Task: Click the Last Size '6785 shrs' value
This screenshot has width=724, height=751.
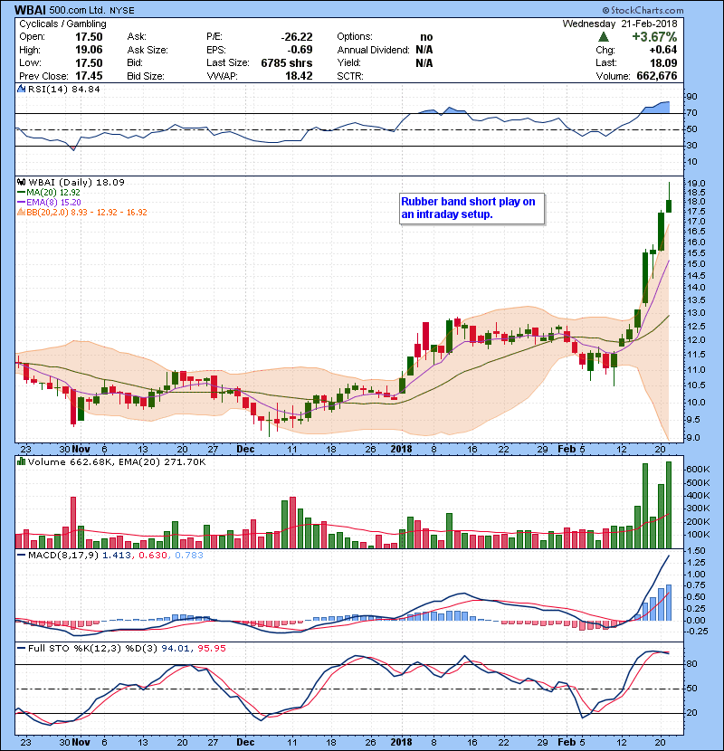Action: pos(287,62)
